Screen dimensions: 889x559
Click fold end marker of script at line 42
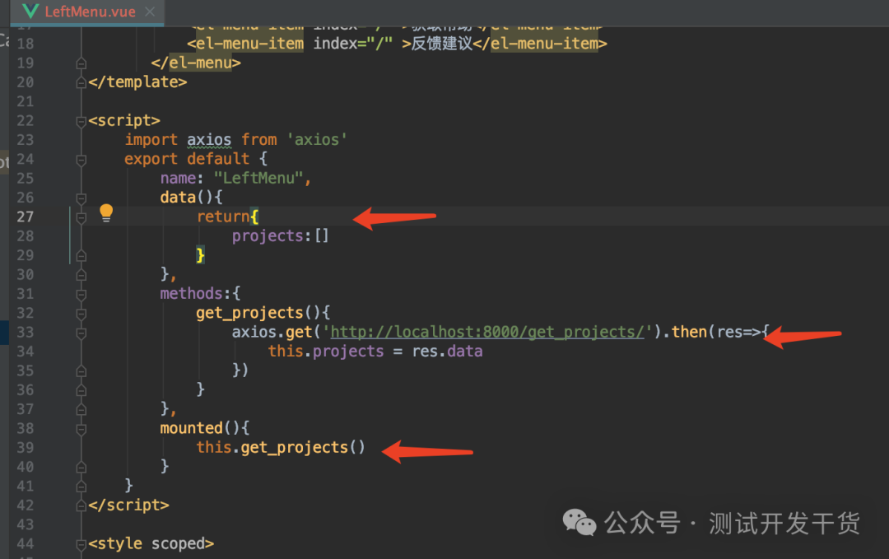[81, 505]
